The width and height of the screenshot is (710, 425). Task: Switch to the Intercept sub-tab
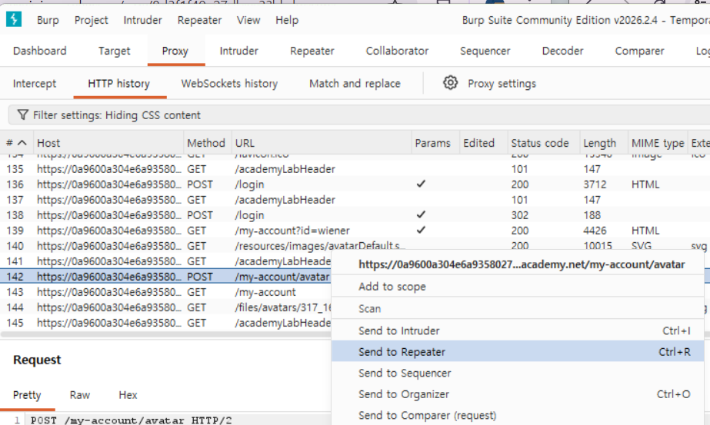[x=35, y=83]
